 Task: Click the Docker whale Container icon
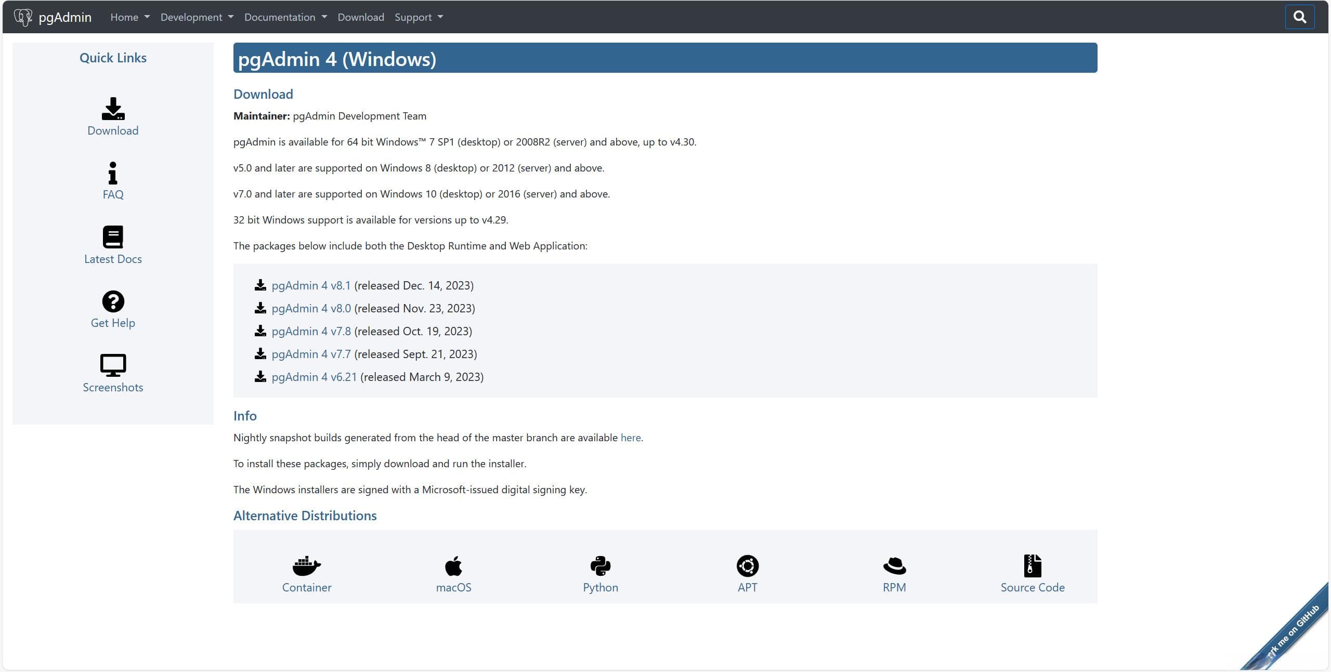pos(307,566)
